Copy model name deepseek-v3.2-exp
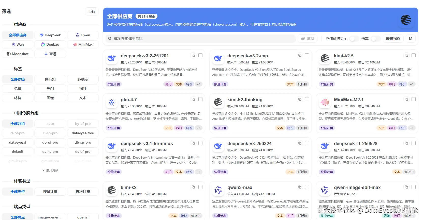Screen dimensions: 424x220 (300, 55)
